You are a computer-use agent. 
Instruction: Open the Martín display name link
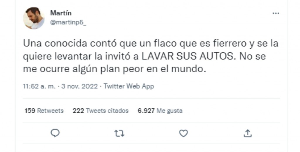[x=61, y=13]
